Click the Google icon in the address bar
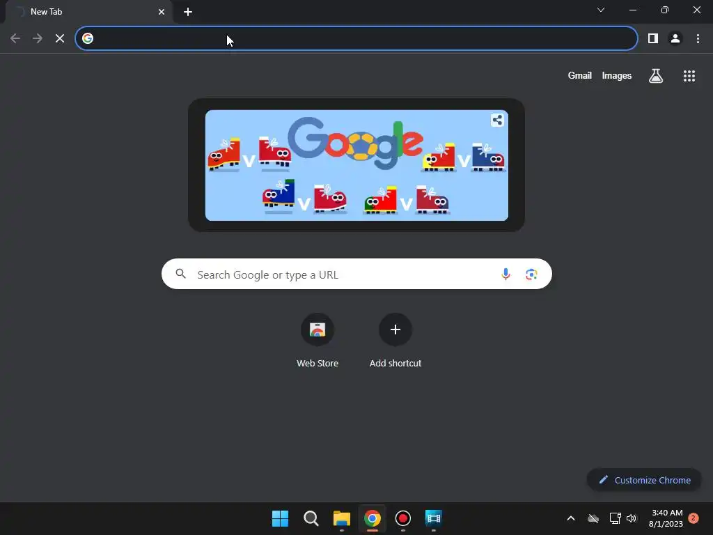The height and width of the screenshot is (535, 713). (88, 39)
